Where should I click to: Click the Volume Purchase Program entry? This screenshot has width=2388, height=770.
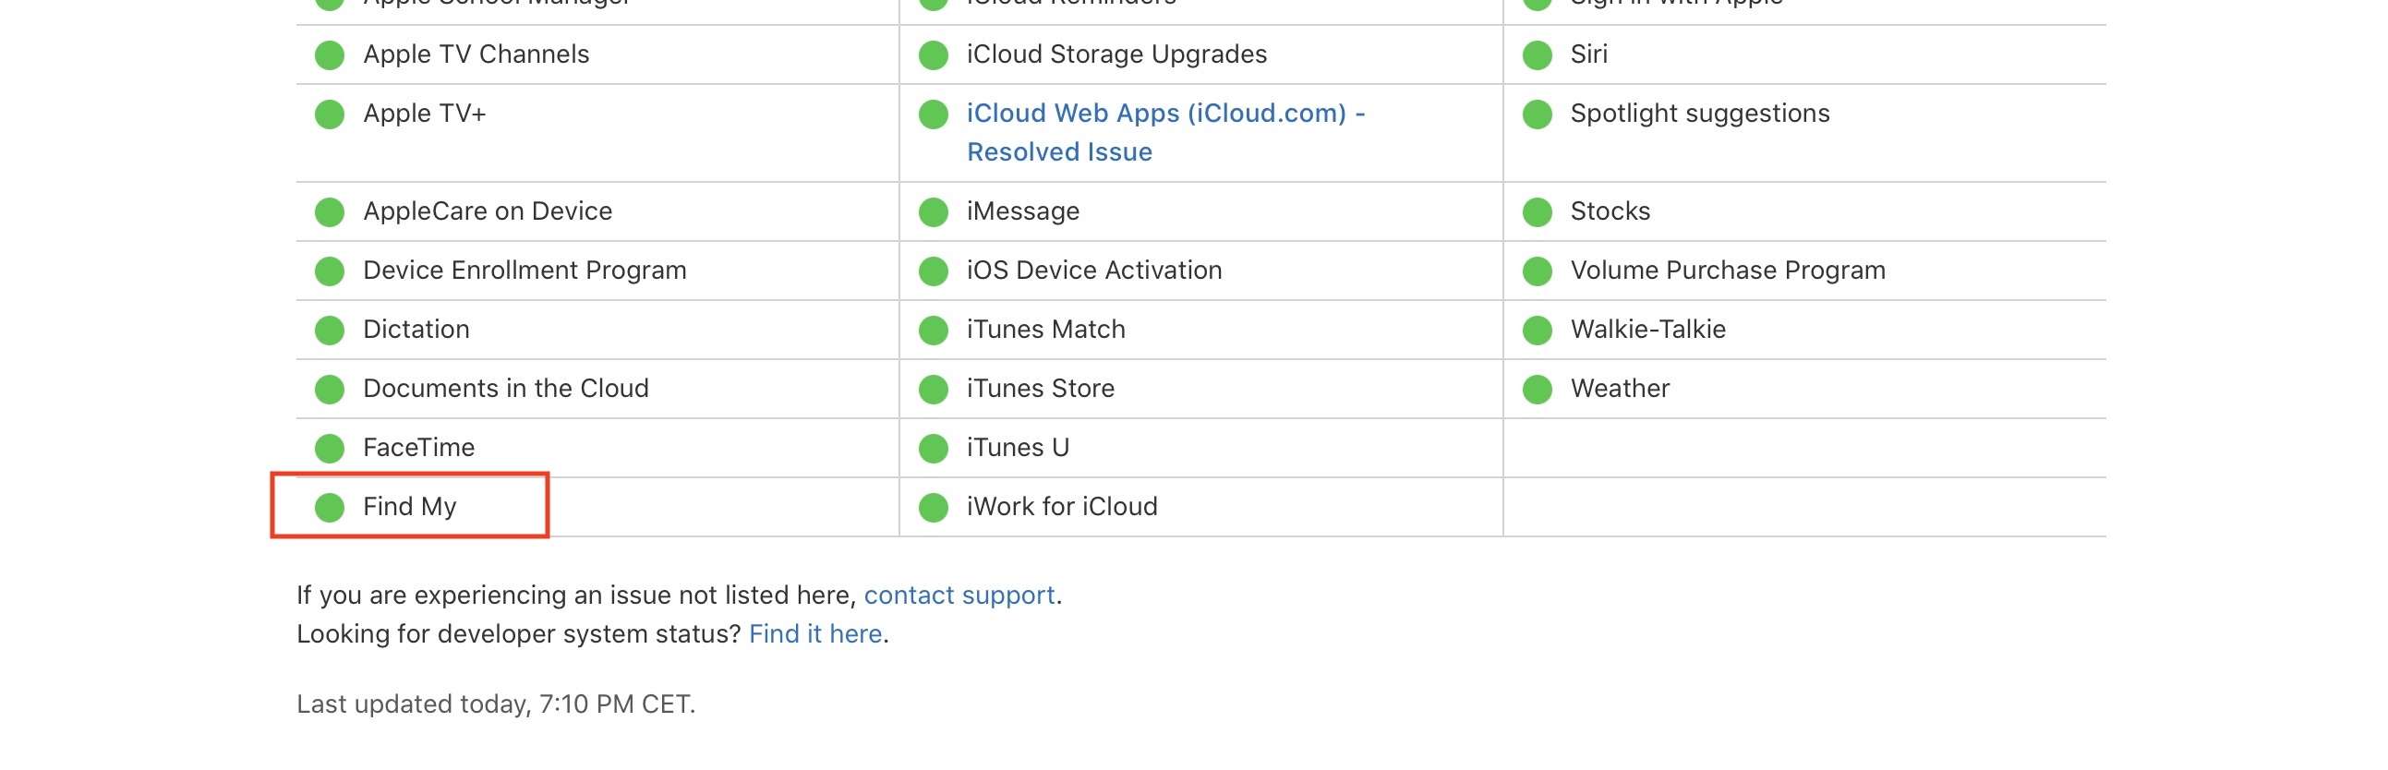pyautogui.click(x=1727, y=271)
